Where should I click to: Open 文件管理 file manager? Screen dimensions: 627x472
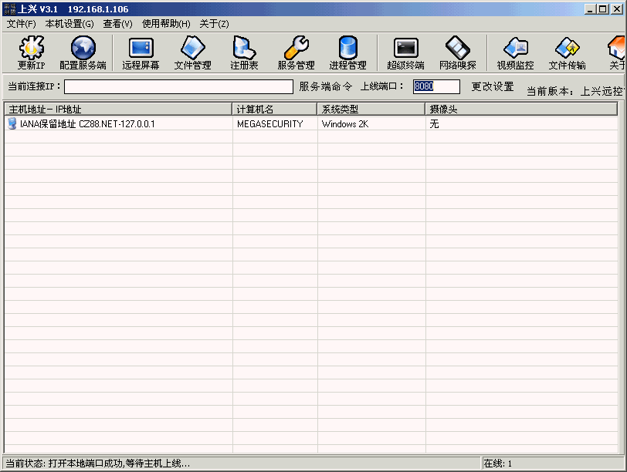click(192, 53)
